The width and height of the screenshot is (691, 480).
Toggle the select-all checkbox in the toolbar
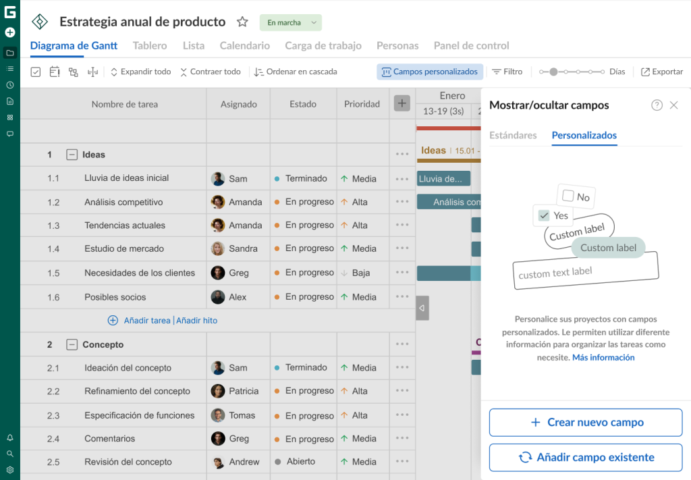36,72
